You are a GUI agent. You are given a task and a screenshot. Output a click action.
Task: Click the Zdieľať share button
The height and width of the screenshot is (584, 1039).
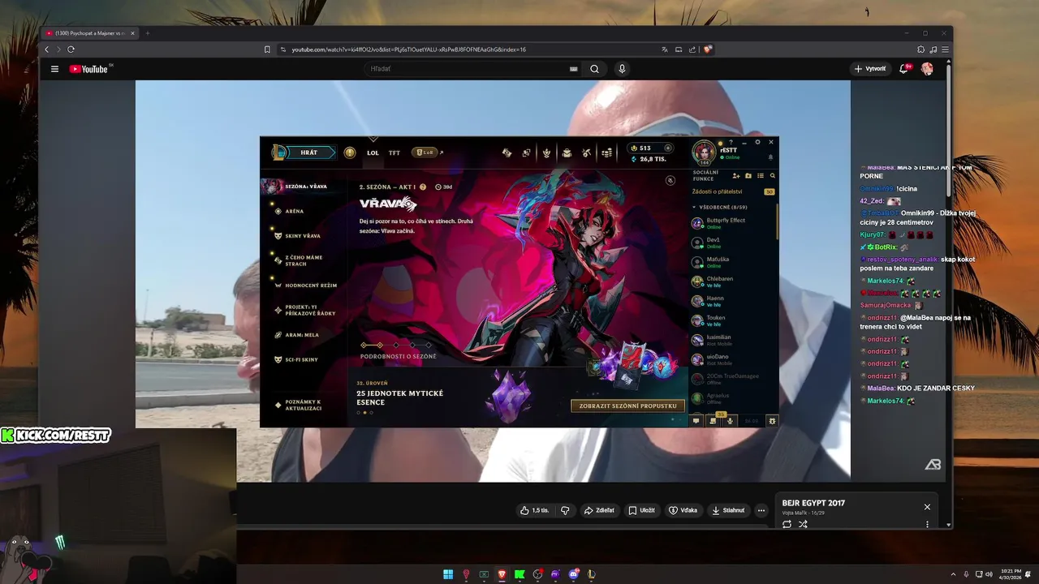click(x=599, y=510)
